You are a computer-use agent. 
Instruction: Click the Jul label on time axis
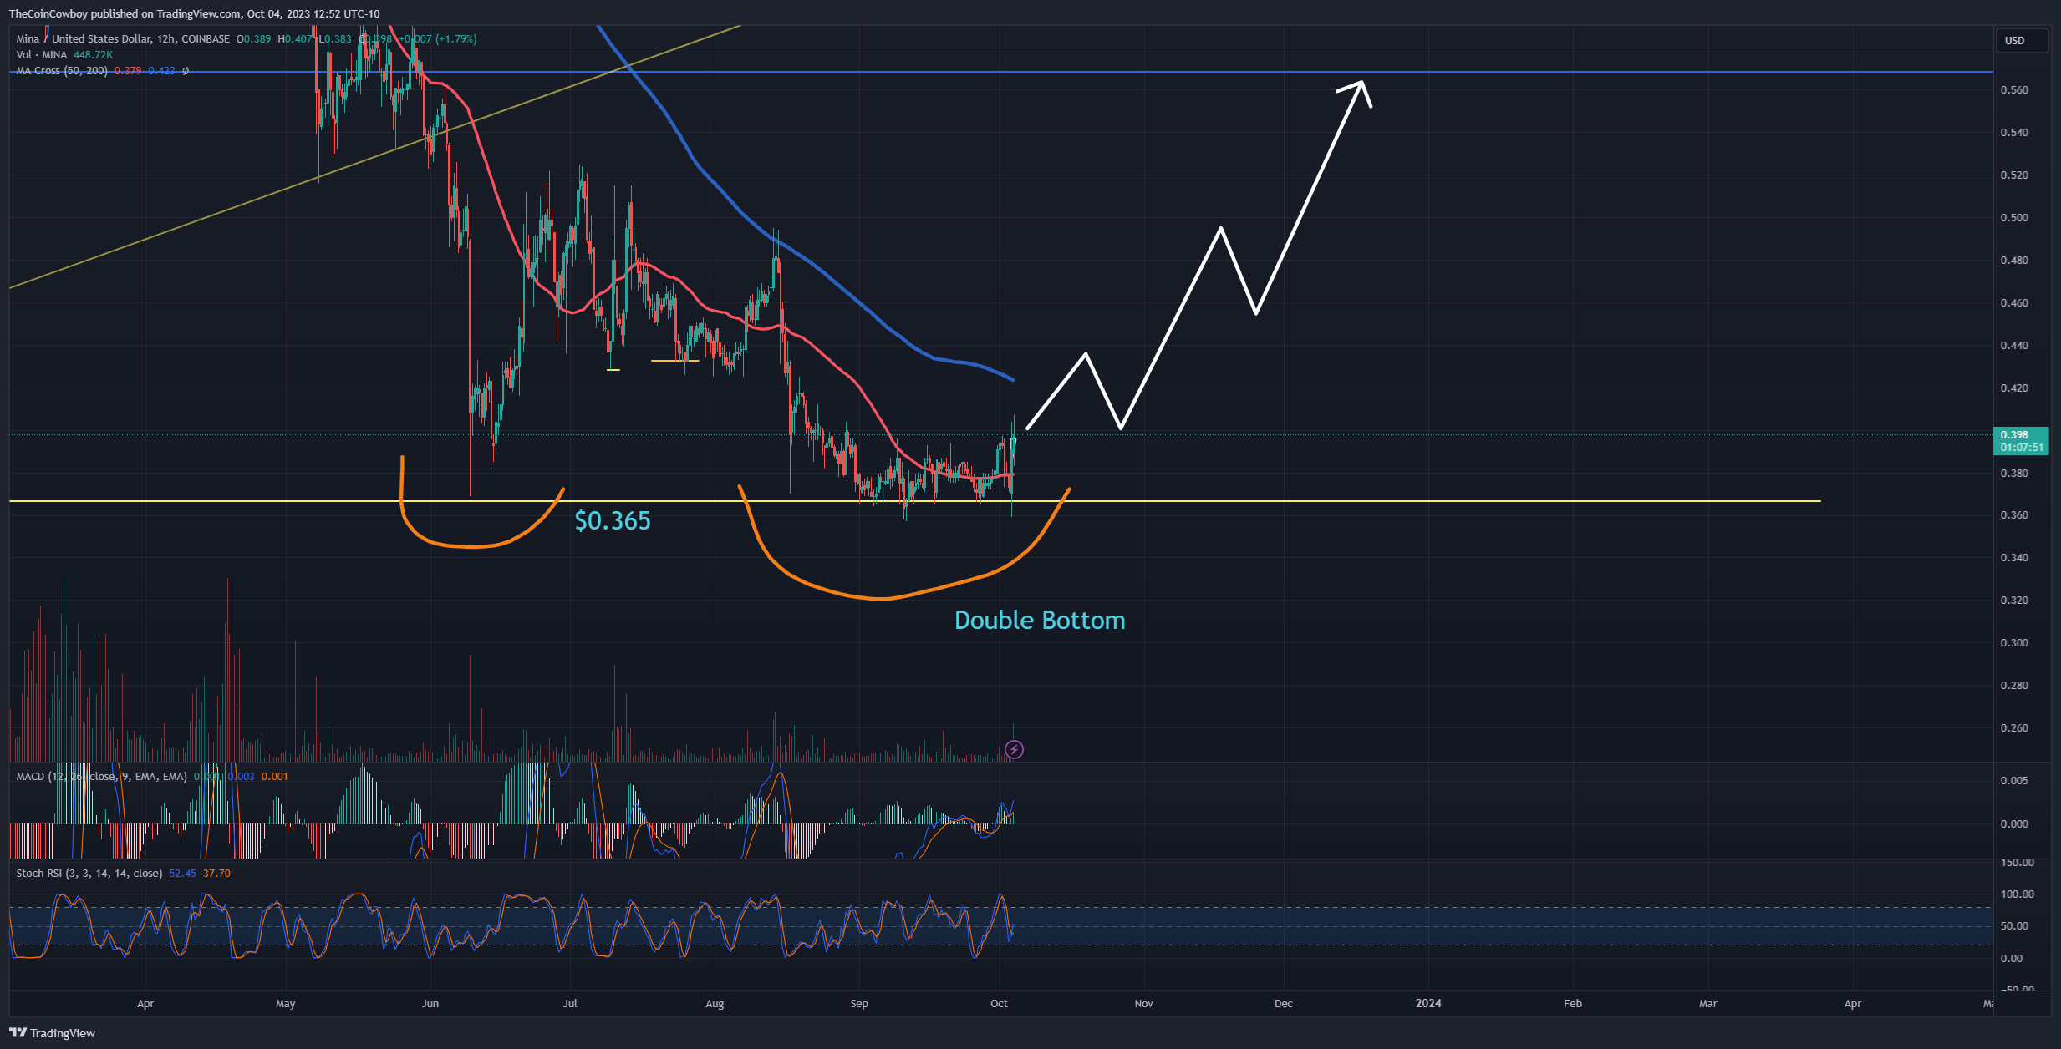[569, 1003]
